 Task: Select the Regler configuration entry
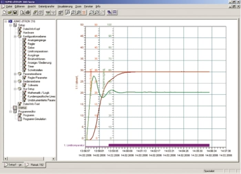click(31, 44)
